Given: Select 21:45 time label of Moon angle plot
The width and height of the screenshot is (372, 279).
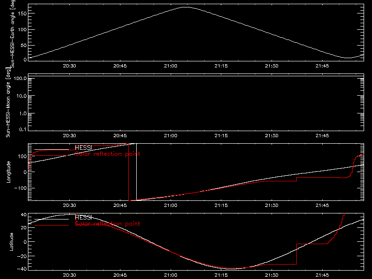Looking at the screenshot, I should [322, 135].
